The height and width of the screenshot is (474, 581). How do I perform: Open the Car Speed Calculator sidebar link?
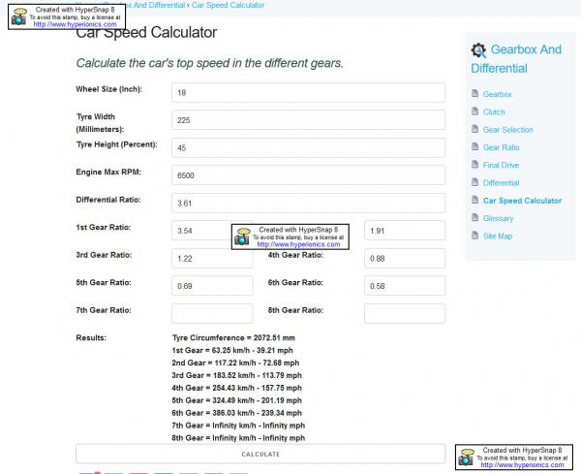[x=522, y=201]
